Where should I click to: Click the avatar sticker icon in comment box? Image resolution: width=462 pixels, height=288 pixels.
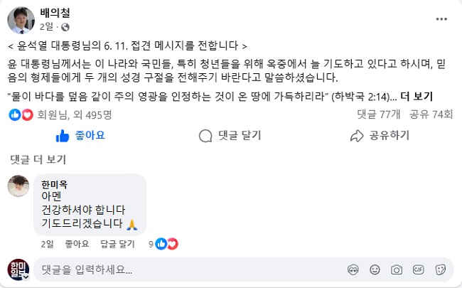tap(353, 270)
